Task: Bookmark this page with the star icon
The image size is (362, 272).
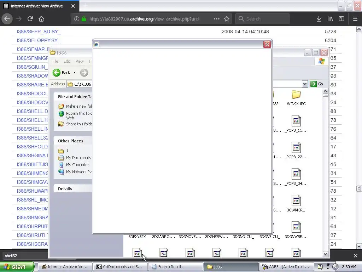Action: point(227,19)
